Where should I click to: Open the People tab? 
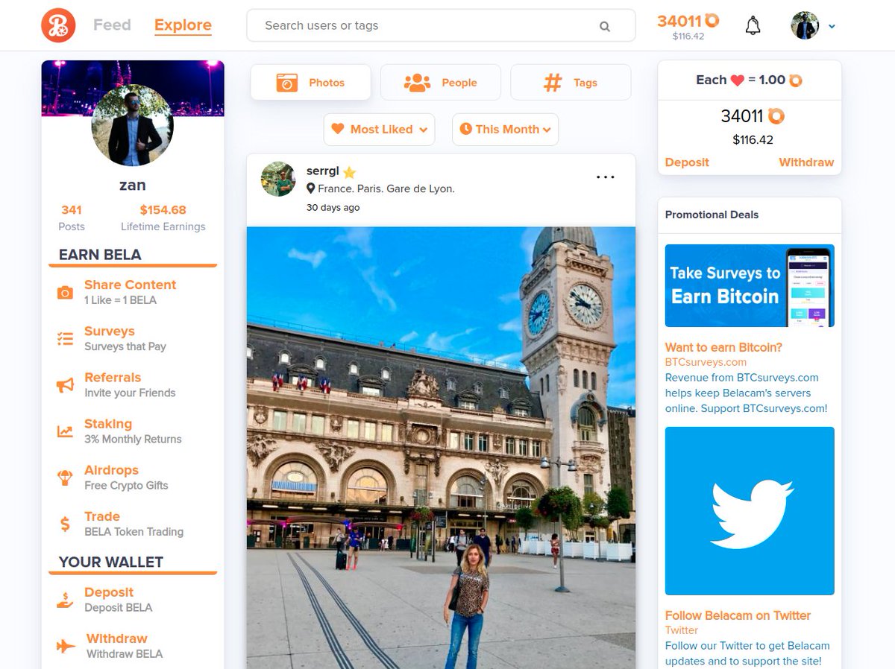click(x=441, y=82)
